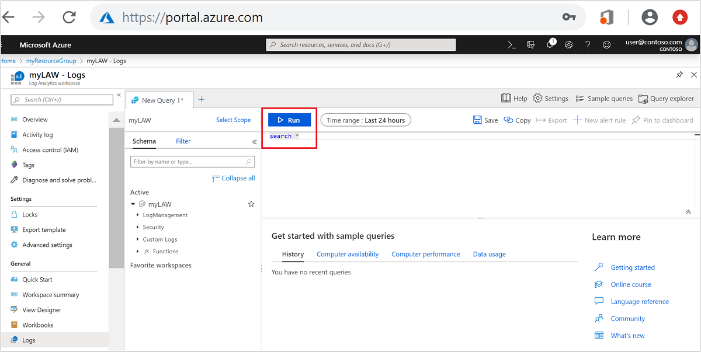Run the query

pos(289,120)
